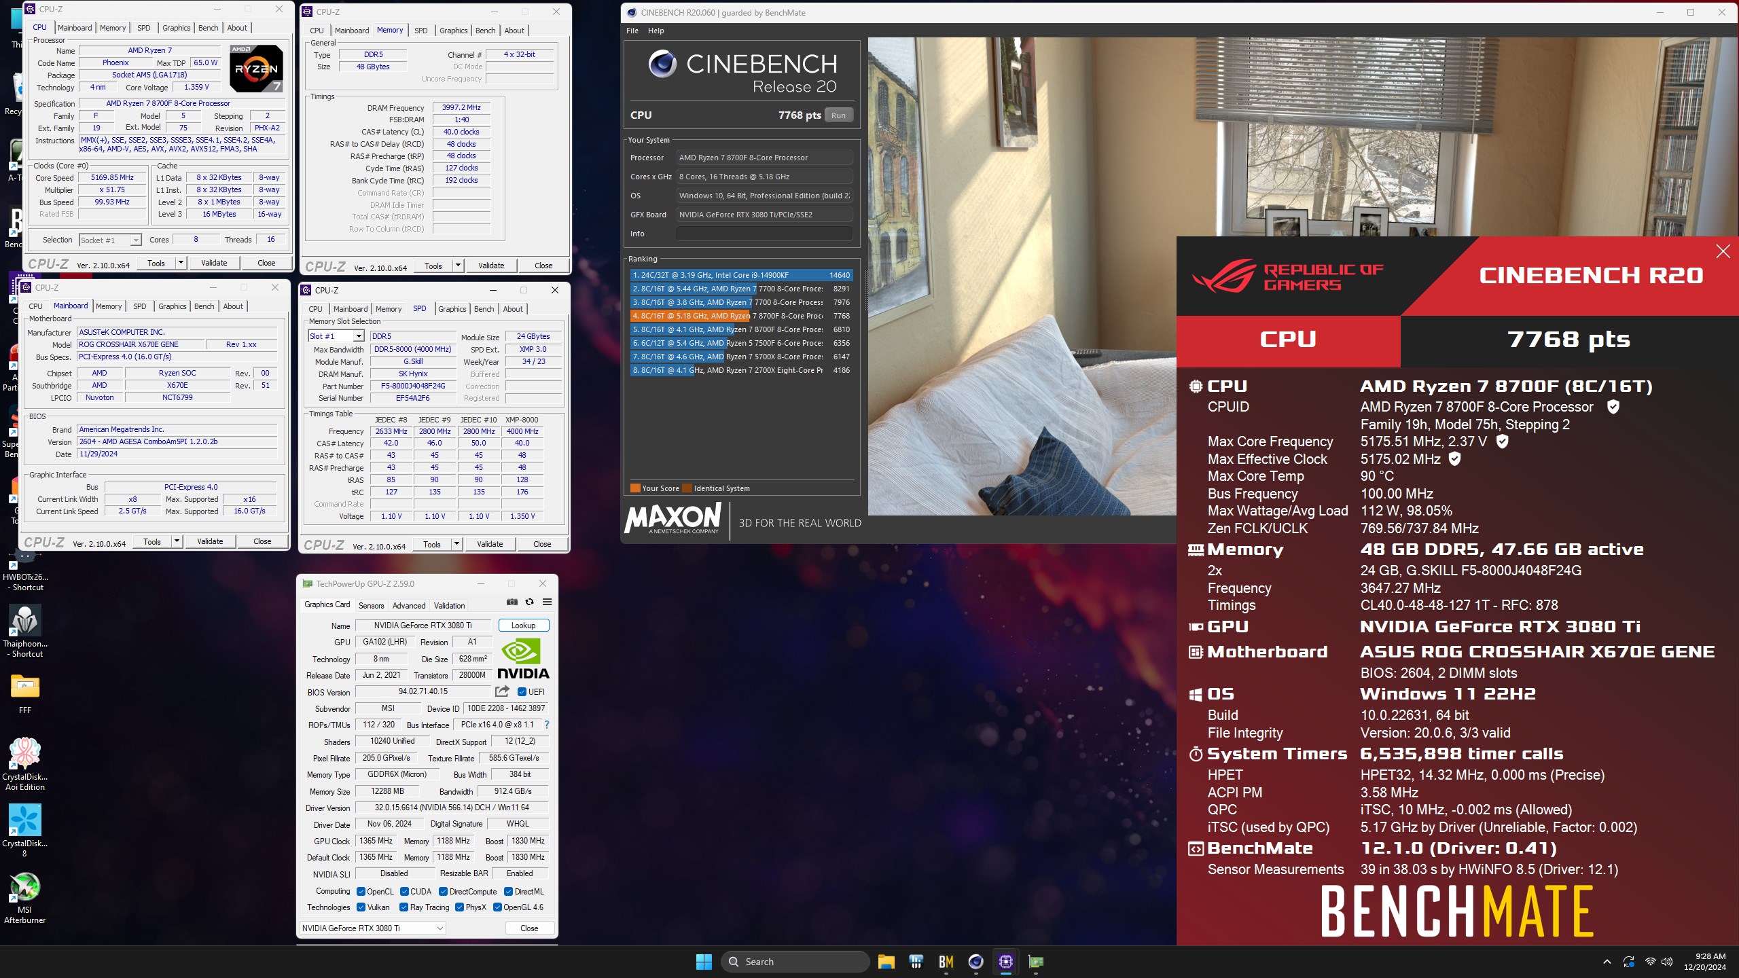Expand Tools dropdown arrow in CPU-Z Mainboard window

click(177, 541)
